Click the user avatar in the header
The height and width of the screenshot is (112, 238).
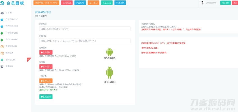[x=202, y=3]
